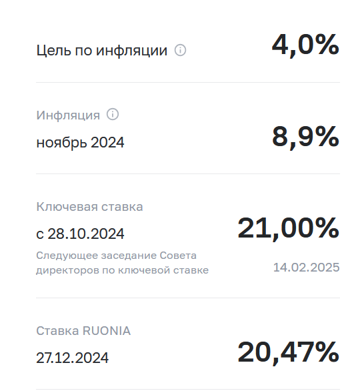Open the Ключевая ставка link

[x=90, y=206]
